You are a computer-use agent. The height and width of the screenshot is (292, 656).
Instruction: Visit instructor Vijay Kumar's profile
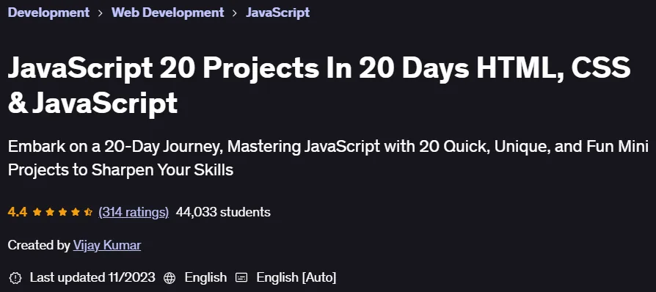click(x=107, y=245)
